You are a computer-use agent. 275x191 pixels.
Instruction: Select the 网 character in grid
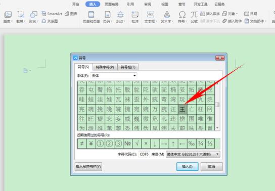210,110
